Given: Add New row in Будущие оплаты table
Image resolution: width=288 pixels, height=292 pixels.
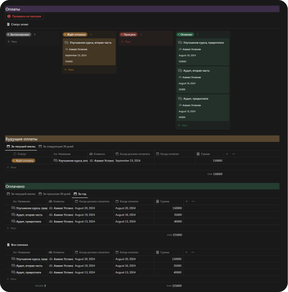Looking at the screenshot, I should tap(12, 167).
